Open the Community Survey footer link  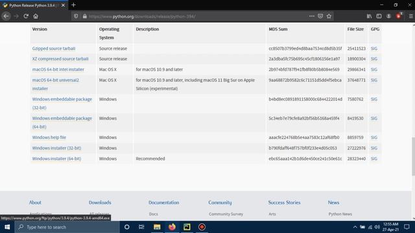click(x=226, y=214)
